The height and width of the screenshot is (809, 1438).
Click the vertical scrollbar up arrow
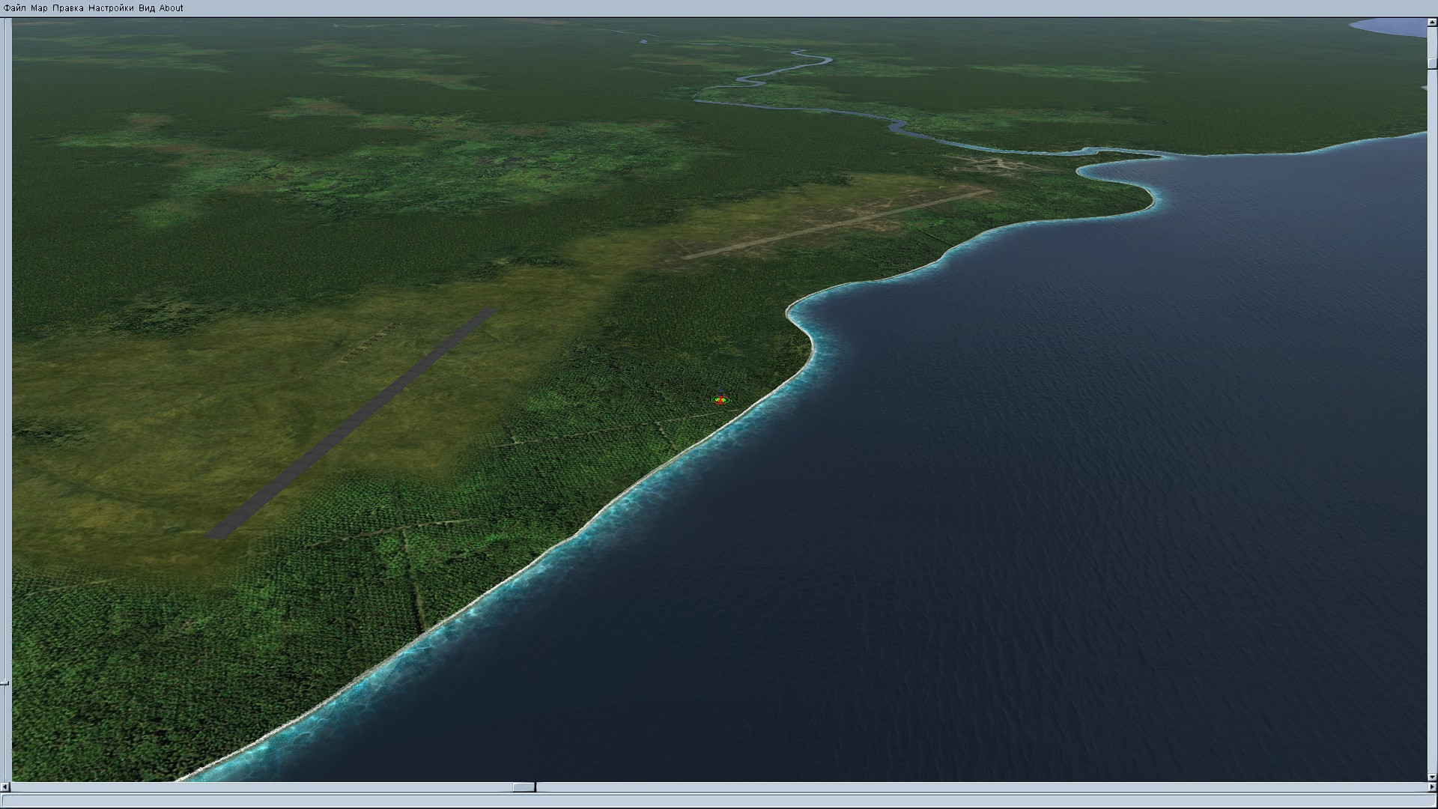tap(1432, 22)
